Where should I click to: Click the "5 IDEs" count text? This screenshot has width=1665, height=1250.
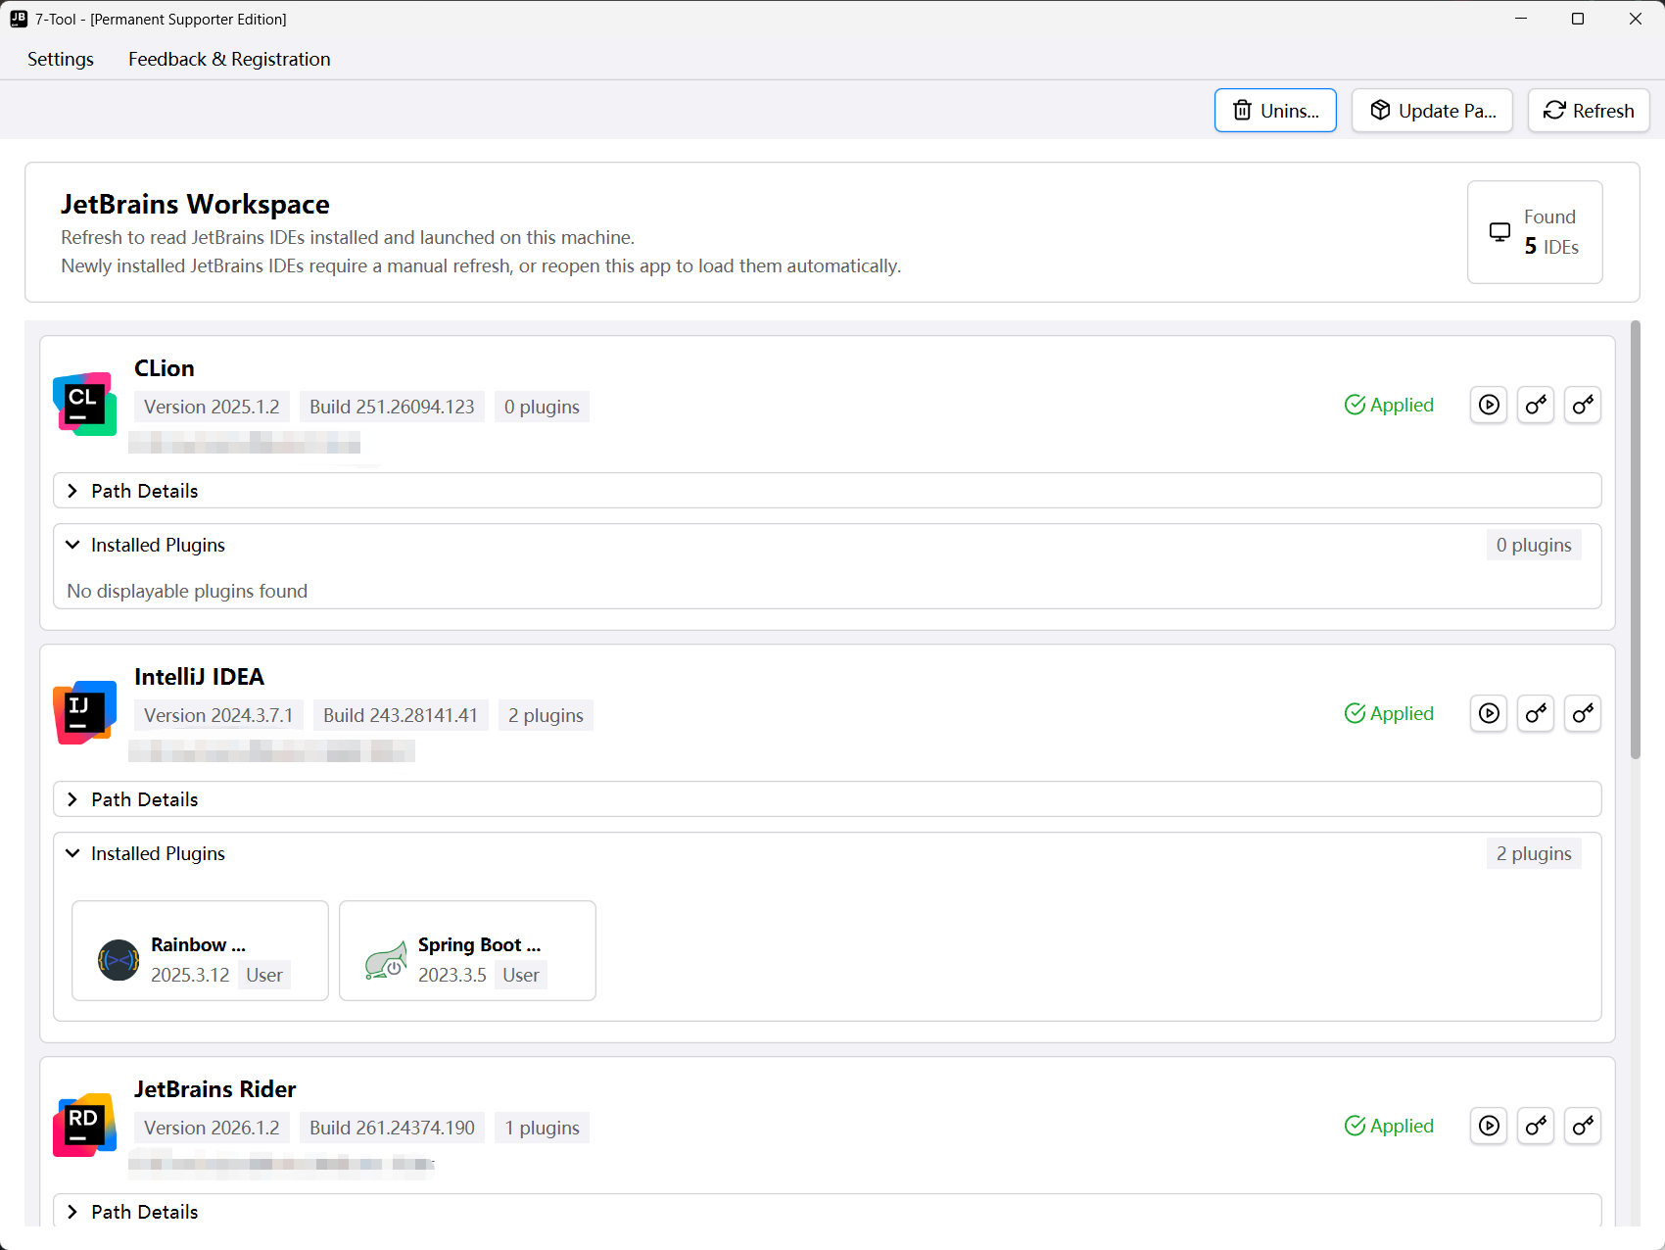pos(1551,247)
